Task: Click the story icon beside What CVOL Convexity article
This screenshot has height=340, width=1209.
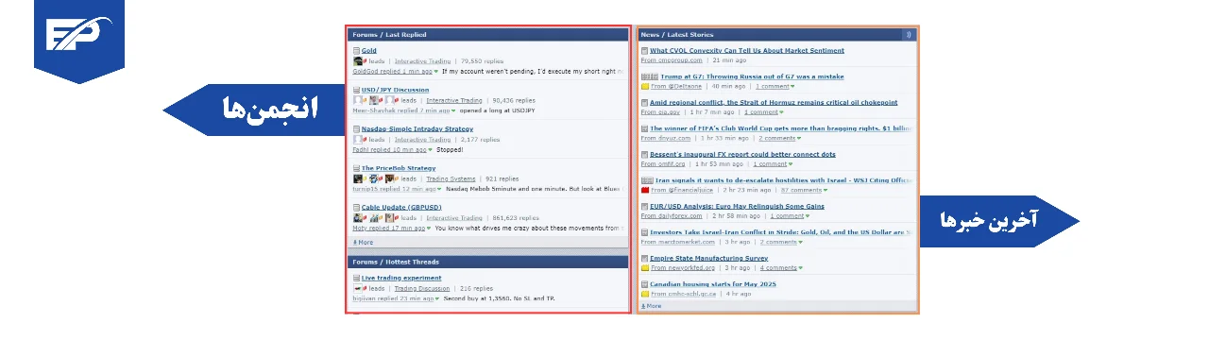Action: [644, 51]
